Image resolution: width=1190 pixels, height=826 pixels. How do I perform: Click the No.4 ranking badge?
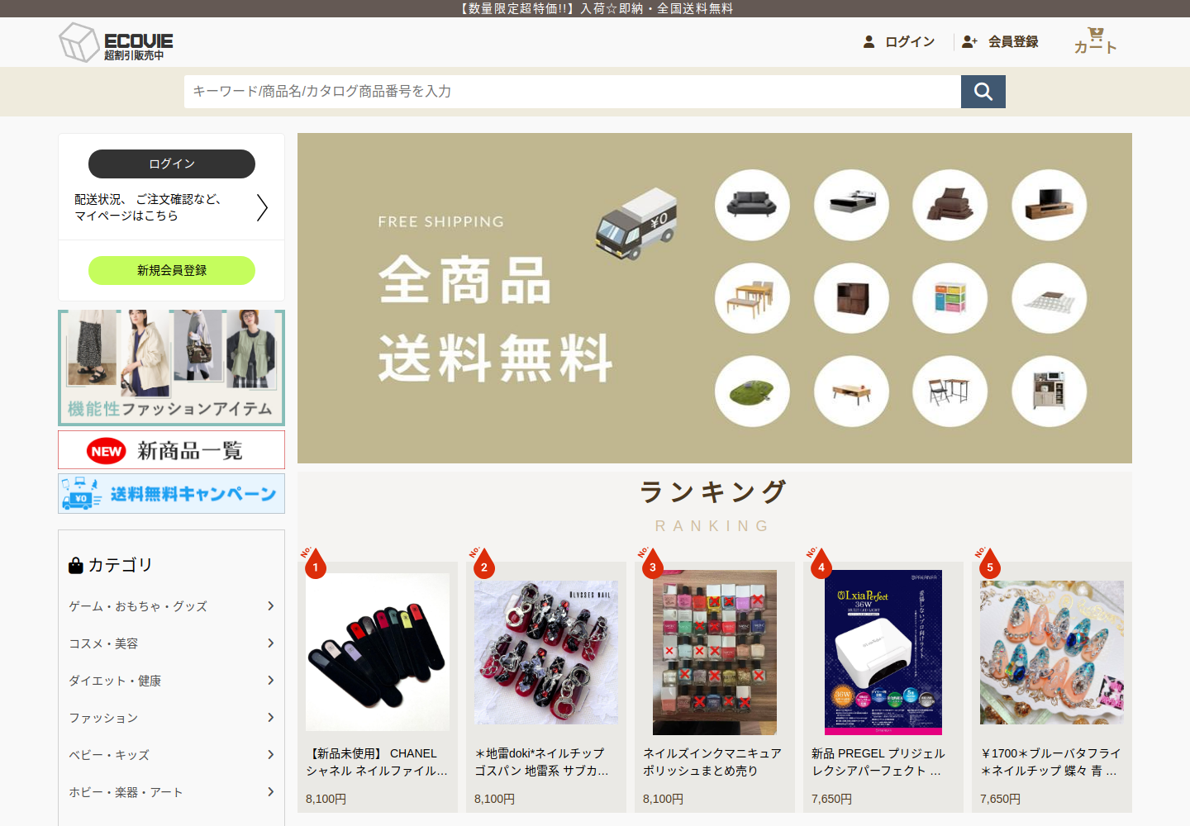(820, 563)
